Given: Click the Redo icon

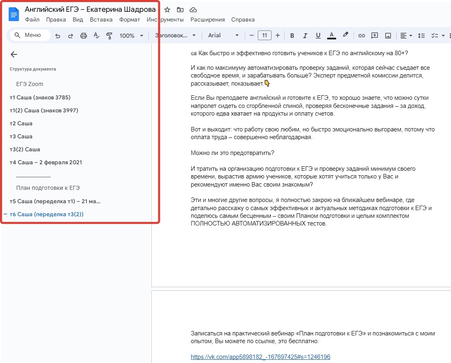Looking at the screenshot, I should pyautogui.click(x=70, y=35).
